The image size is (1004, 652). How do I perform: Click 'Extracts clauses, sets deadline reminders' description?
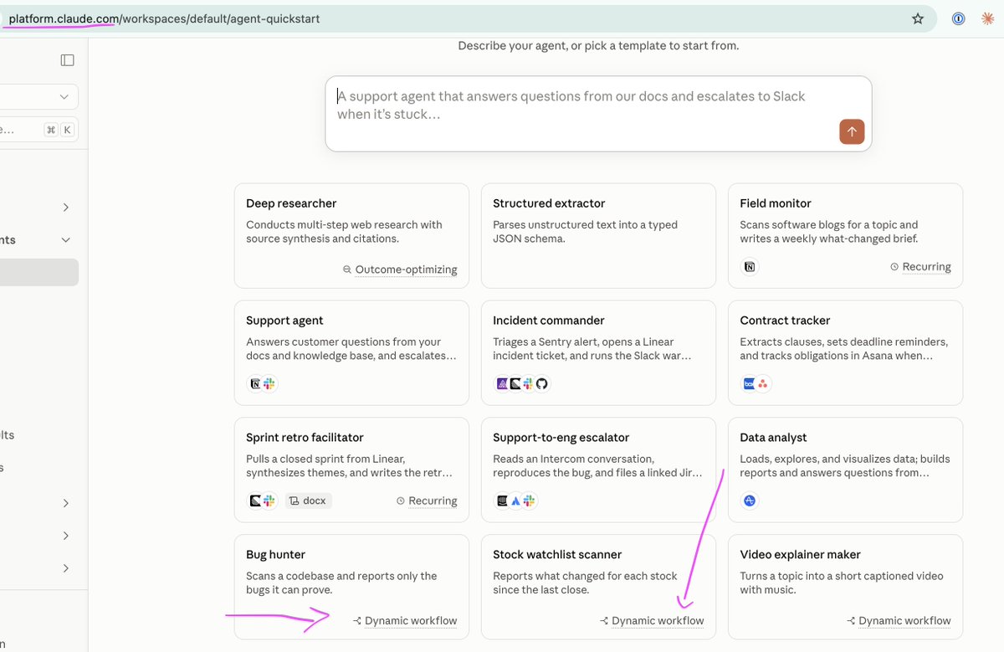pyautogui.click(x=844, y=349)
